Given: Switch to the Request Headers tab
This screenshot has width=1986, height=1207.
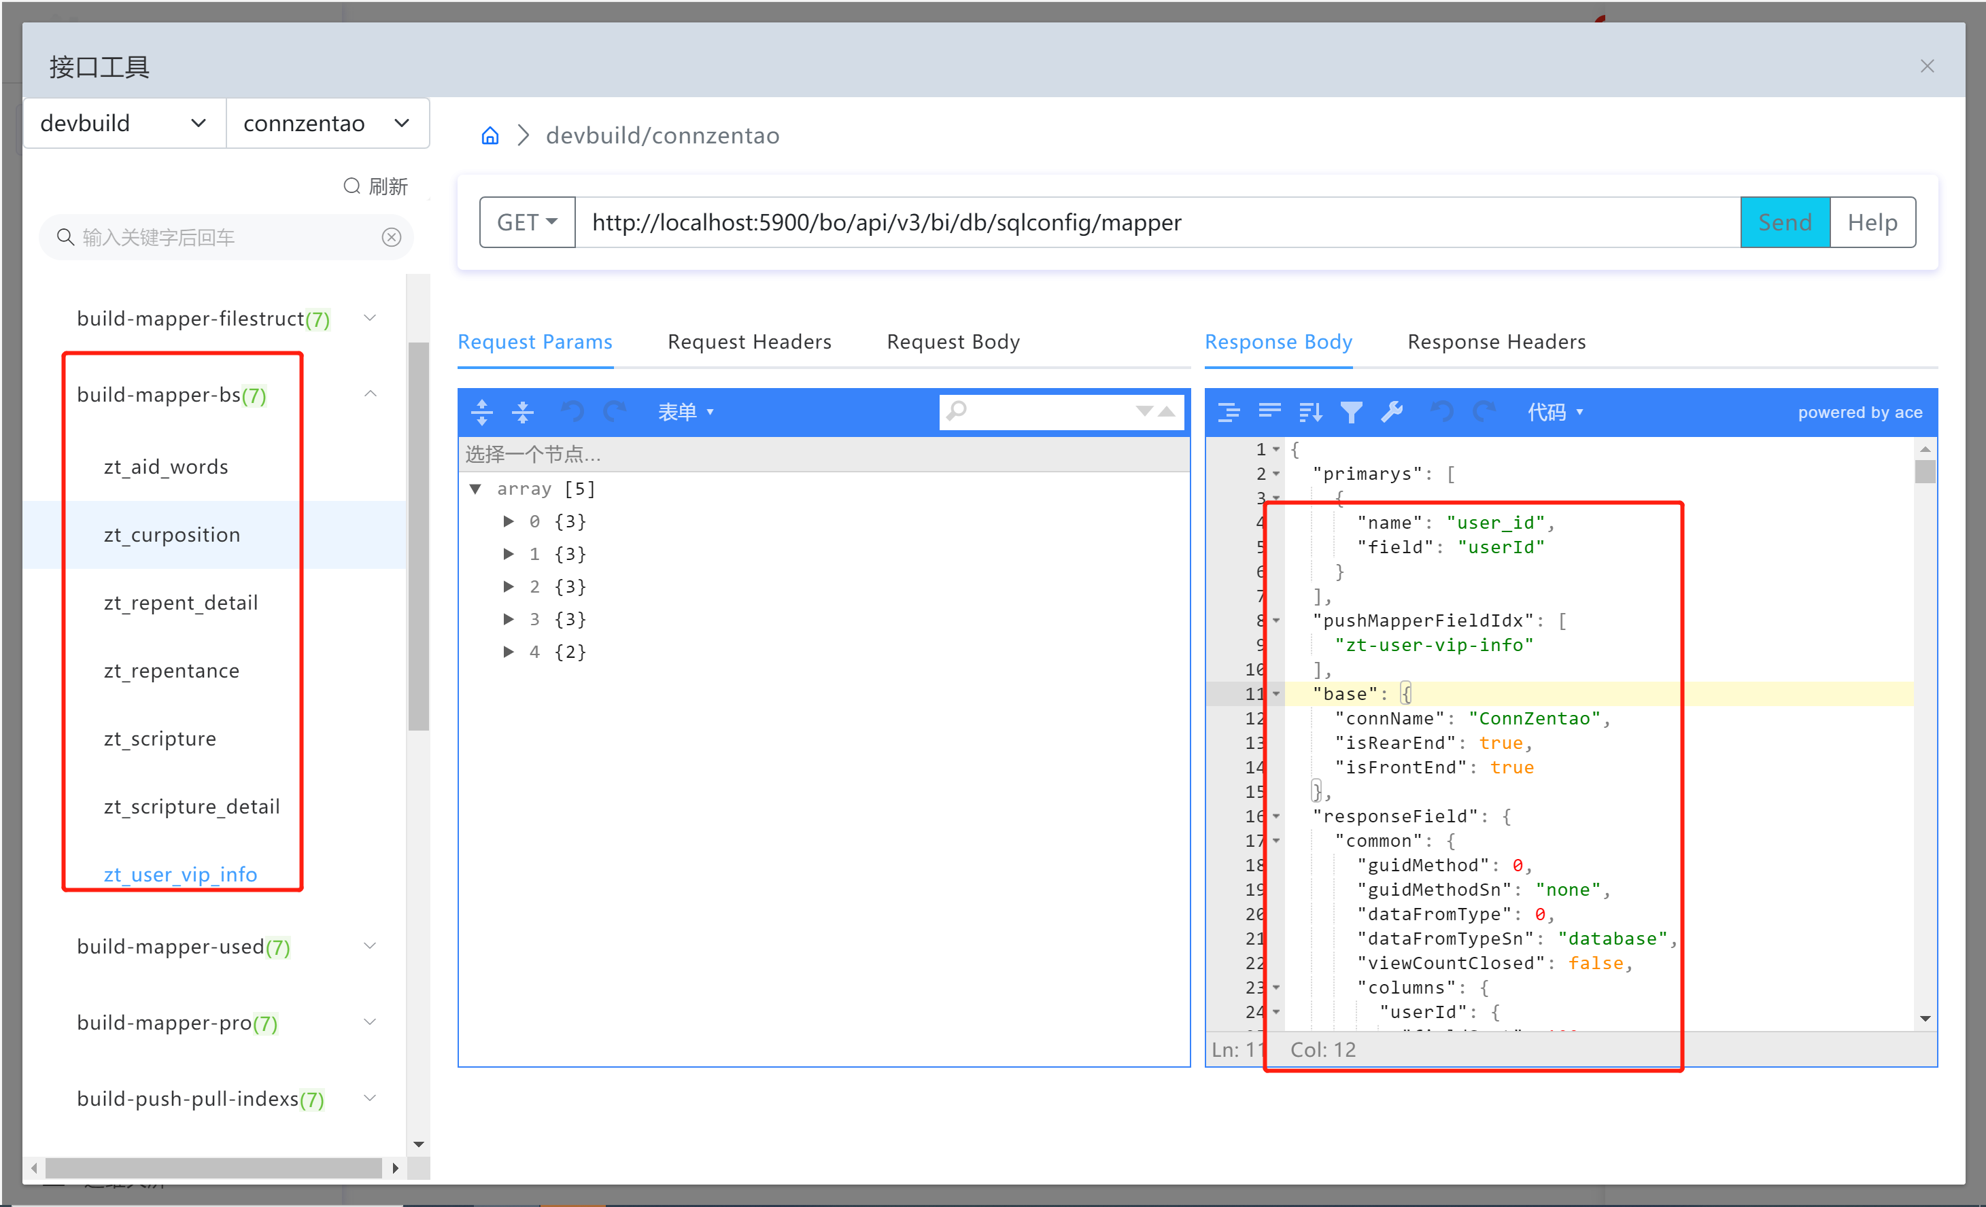Looking at the screenshot, I should 749,342.
